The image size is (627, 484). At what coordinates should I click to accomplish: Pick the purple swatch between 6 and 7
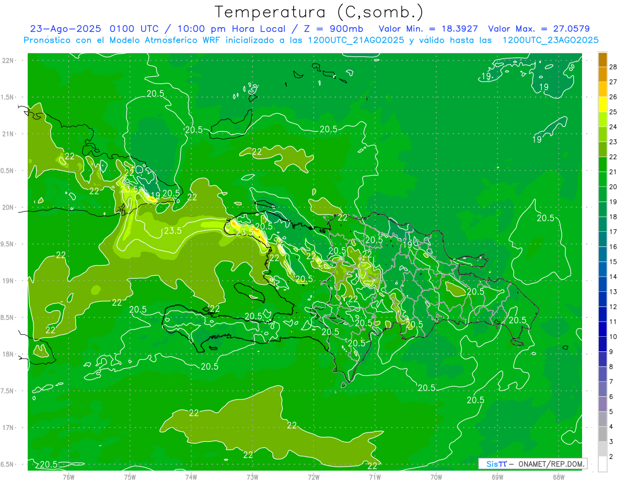602,389
